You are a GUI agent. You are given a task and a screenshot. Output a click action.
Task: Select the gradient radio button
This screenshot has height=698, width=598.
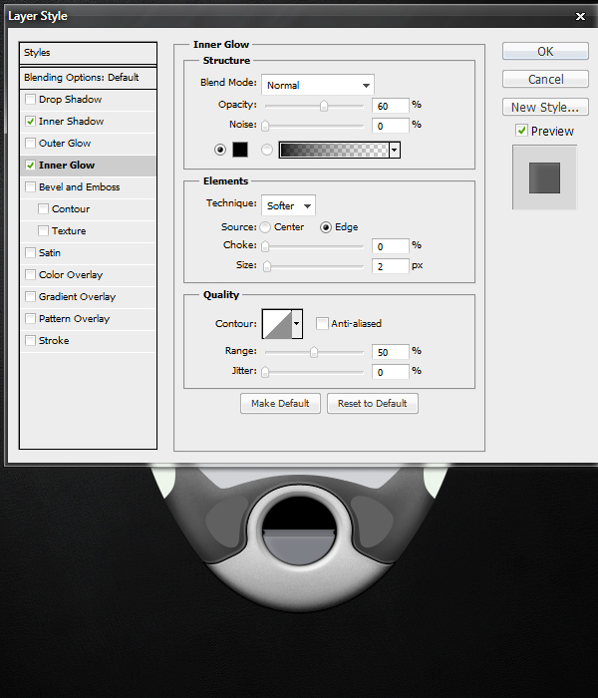pos(267,150)
